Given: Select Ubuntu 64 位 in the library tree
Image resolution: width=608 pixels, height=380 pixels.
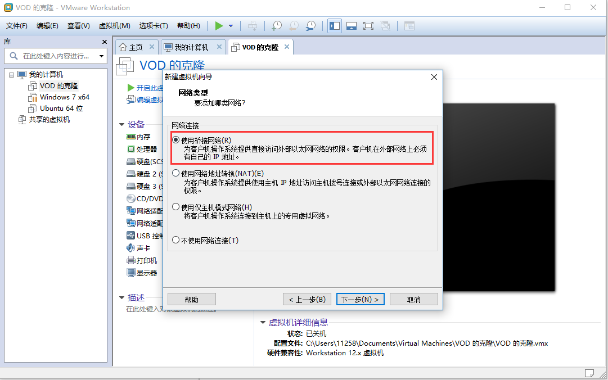Looking at the screenshot, I should pyautogui.click(x=61, y=108).
